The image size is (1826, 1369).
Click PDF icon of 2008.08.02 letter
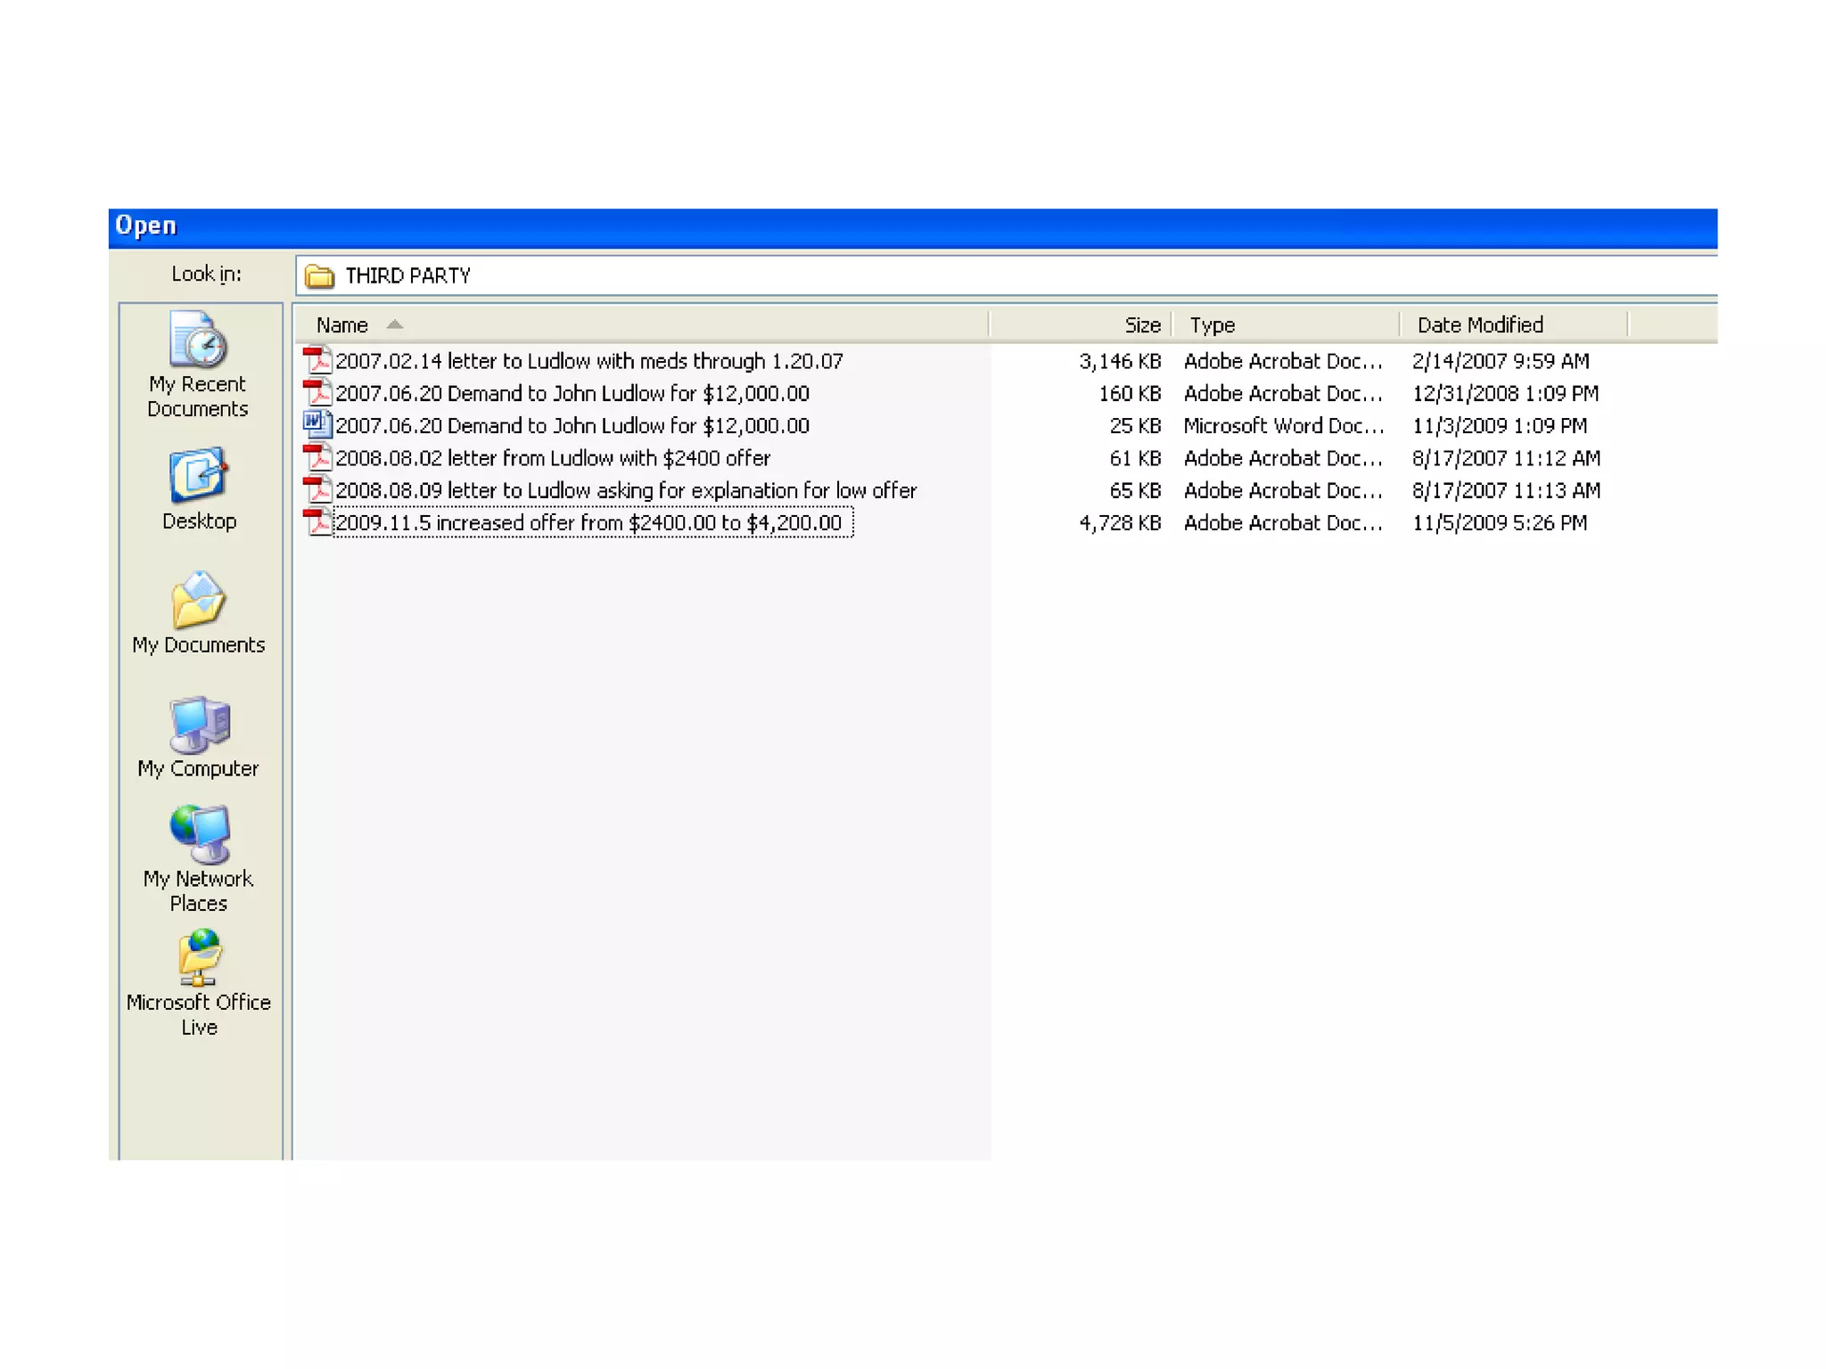point(317,458)
